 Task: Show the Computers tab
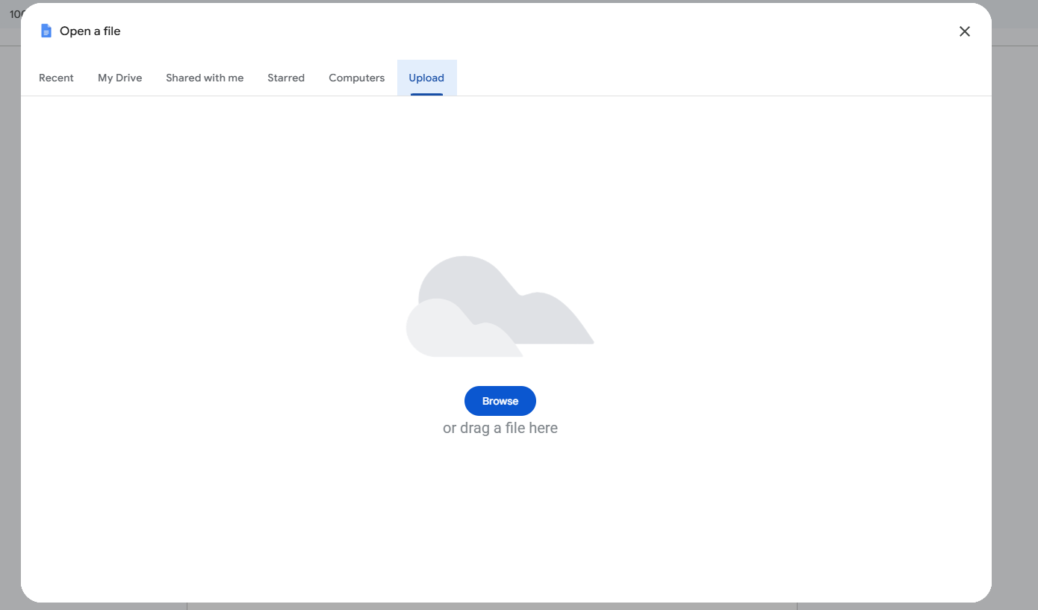click(356, 78)
